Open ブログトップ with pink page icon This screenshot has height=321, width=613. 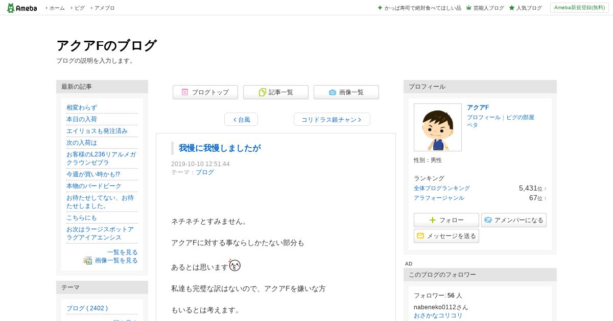point(205,92)
